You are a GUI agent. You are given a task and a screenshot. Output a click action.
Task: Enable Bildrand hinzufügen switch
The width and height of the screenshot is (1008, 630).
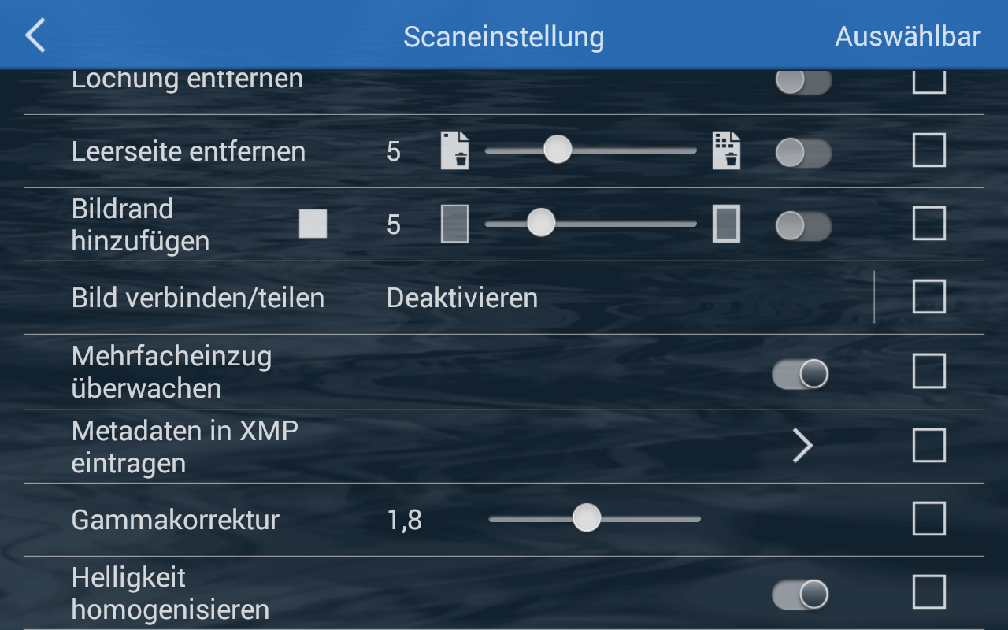tap(802, 226)
